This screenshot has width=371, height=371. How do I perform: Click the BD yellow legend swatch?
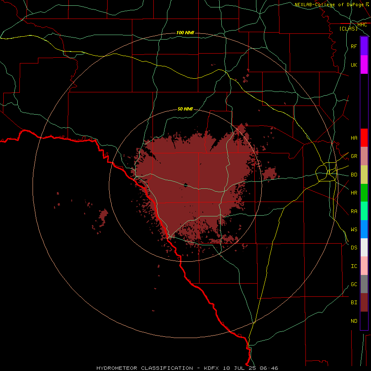[x=364, y=175]
